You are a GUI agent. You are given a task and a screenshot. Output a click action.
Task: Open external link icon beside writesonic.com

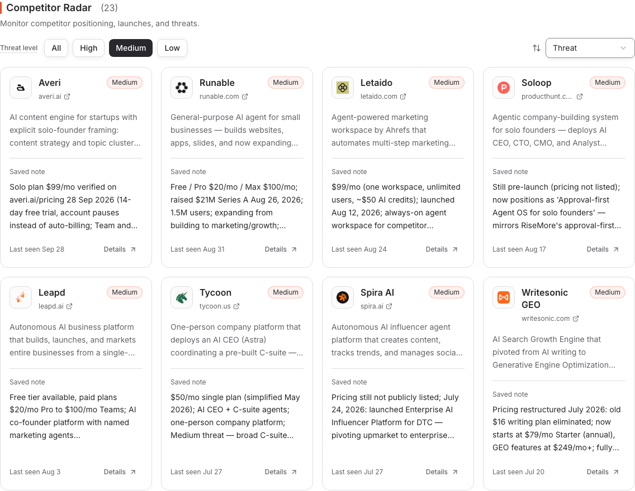tap(576, 319)
